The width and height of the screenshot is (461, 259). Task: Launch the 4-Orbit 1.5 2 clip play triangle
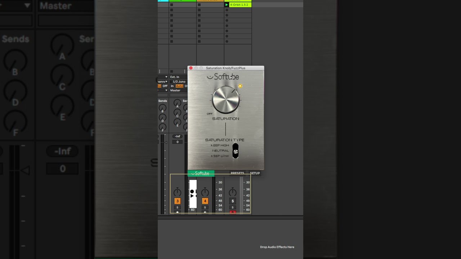[x=227, y=5]
